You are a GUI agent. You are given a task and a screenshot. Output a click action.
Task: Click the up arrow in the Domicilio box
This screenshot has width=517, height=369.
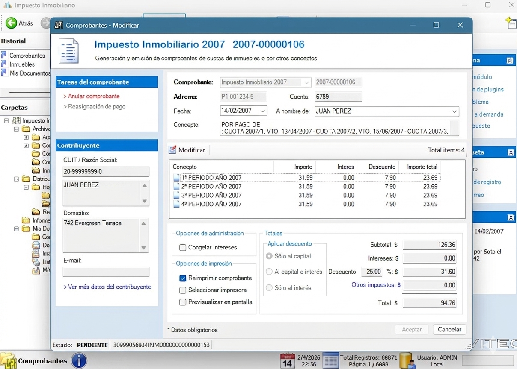[144, 223]
